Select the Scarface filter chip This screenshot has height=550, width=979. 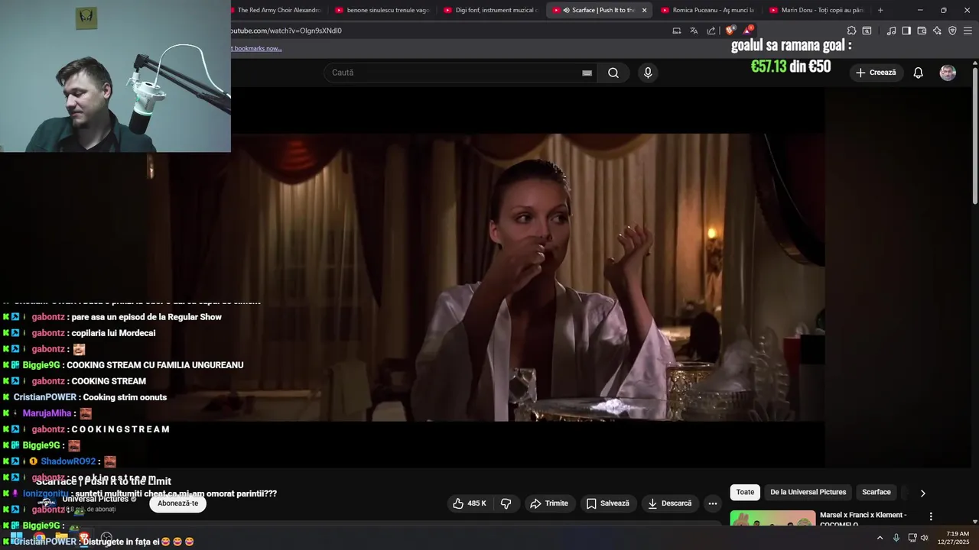pyautogui.click(x=877, y=492)
